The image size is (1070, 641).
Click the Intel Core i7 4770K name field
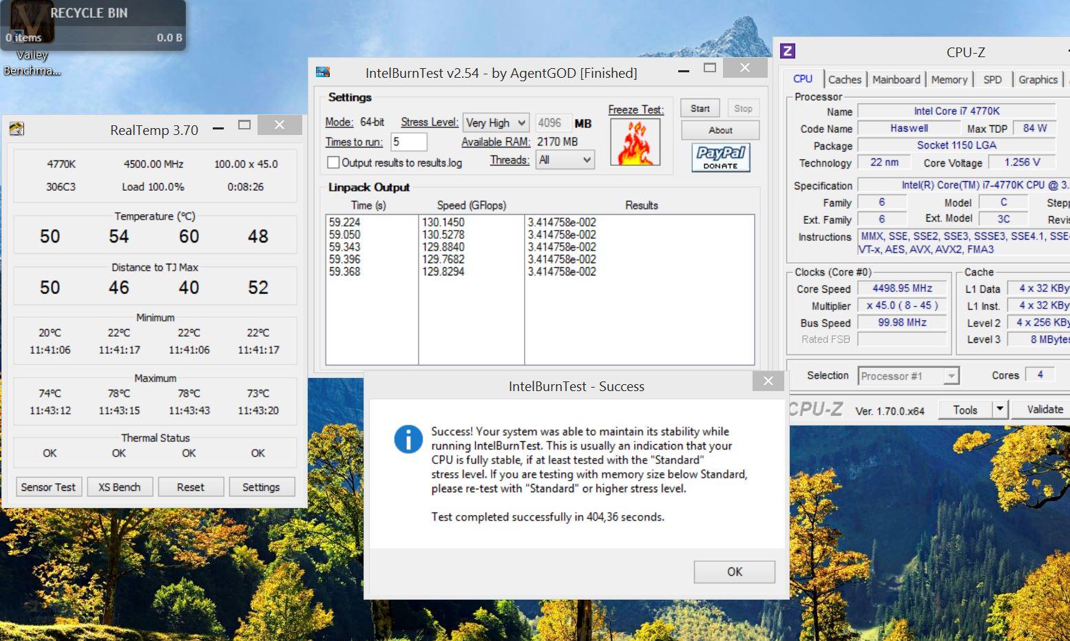(x=956, y=111)
